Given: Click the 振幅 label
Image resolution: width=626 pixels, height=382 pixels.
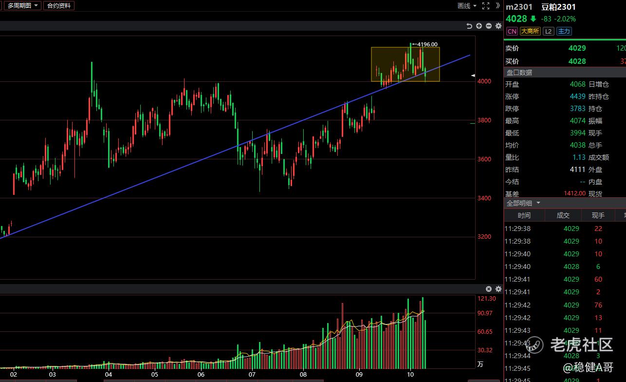Looking at the screenshot, I should [595, 121].
